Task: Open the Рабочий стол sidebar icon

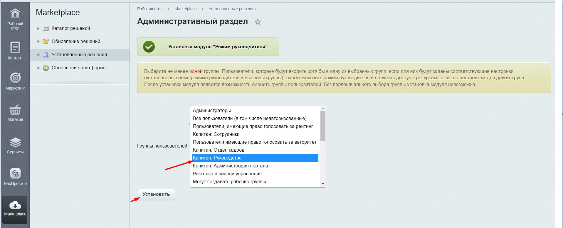Action: (x=15, y=14)
